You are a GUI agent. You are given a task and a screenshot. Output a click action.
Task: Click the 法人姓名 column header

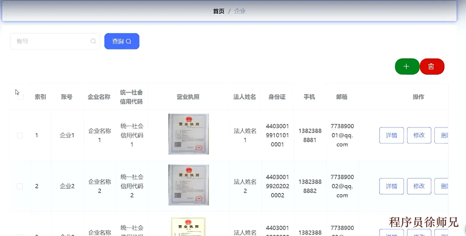pos(245,97)
